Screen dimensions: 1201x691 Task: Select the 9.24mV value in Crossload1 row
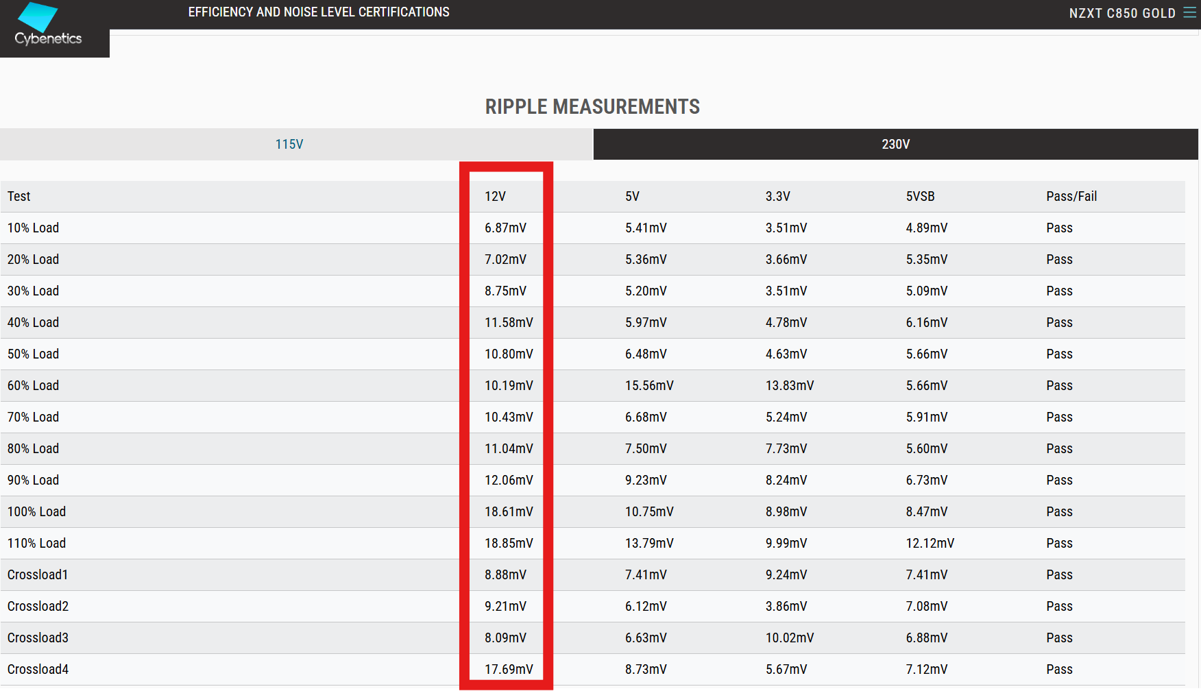[786, 575]
